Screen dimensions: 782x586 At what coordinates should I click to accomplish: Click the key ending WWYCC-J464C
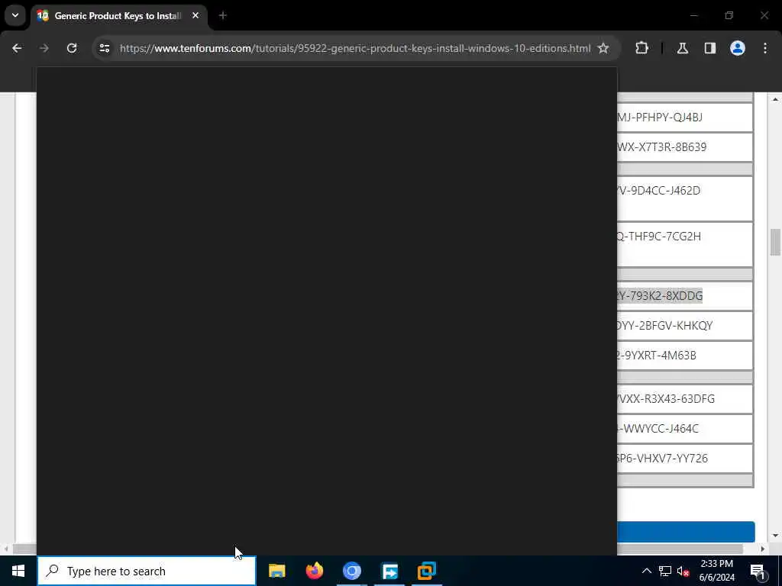coord(658,429)
